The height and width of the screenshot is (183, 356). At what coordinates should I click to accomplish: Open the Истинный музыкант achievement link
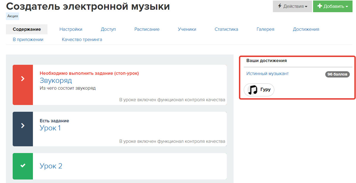267,73
